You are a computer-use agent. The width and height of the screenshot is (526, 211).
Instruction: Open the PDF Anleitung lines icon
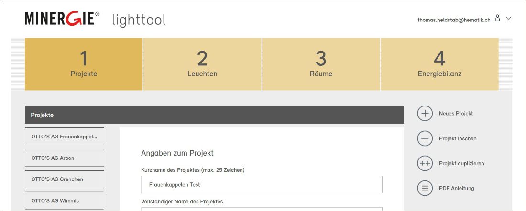[425, 188]
